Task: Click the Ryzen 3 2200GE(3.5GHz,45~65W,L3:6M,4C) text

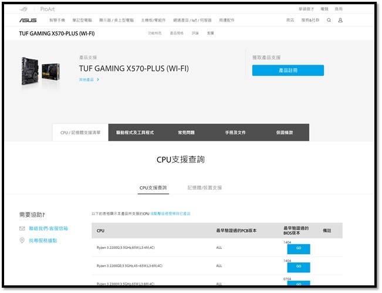Action: tap(129, 266)
